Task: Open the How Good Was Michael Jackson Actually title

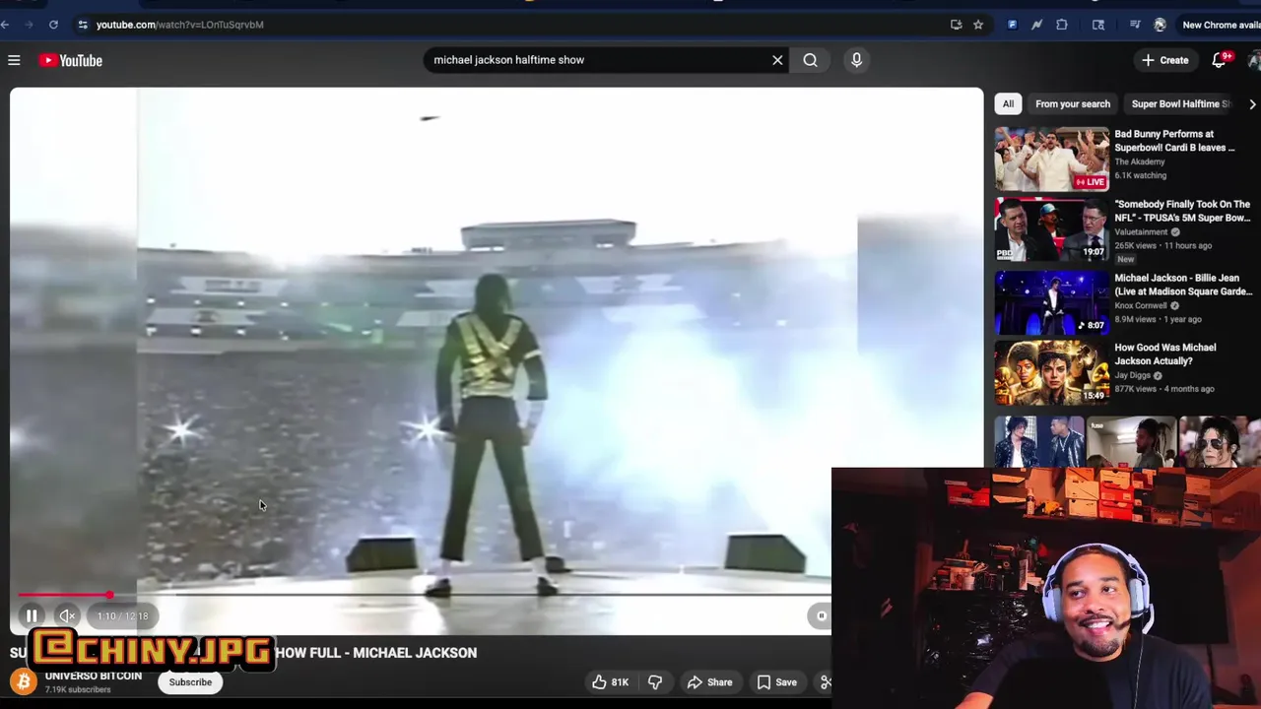Action: pyautogui.click(x=1165, y=354)
